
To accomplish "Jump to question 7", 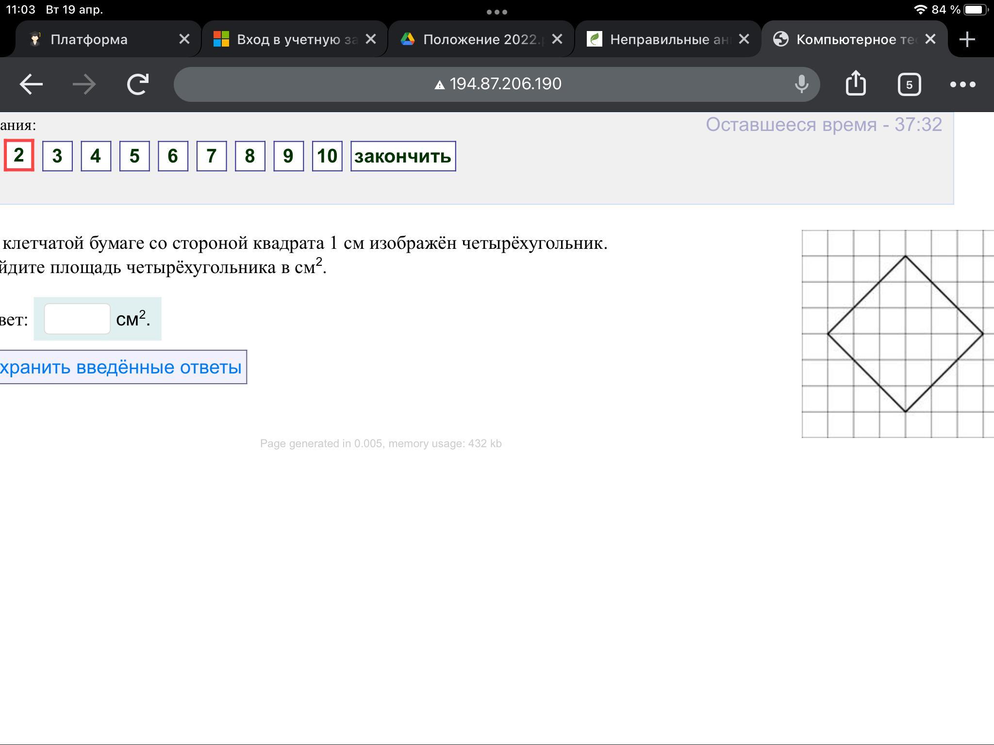I will pyautogui.click(x=211, y=156).
